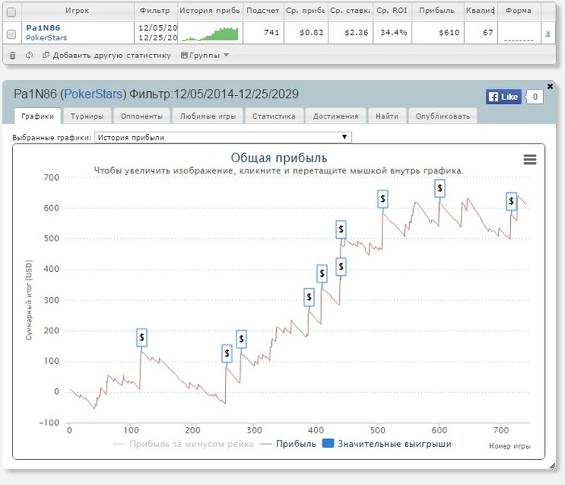Open the Оппоненты tab

[141, 116]
